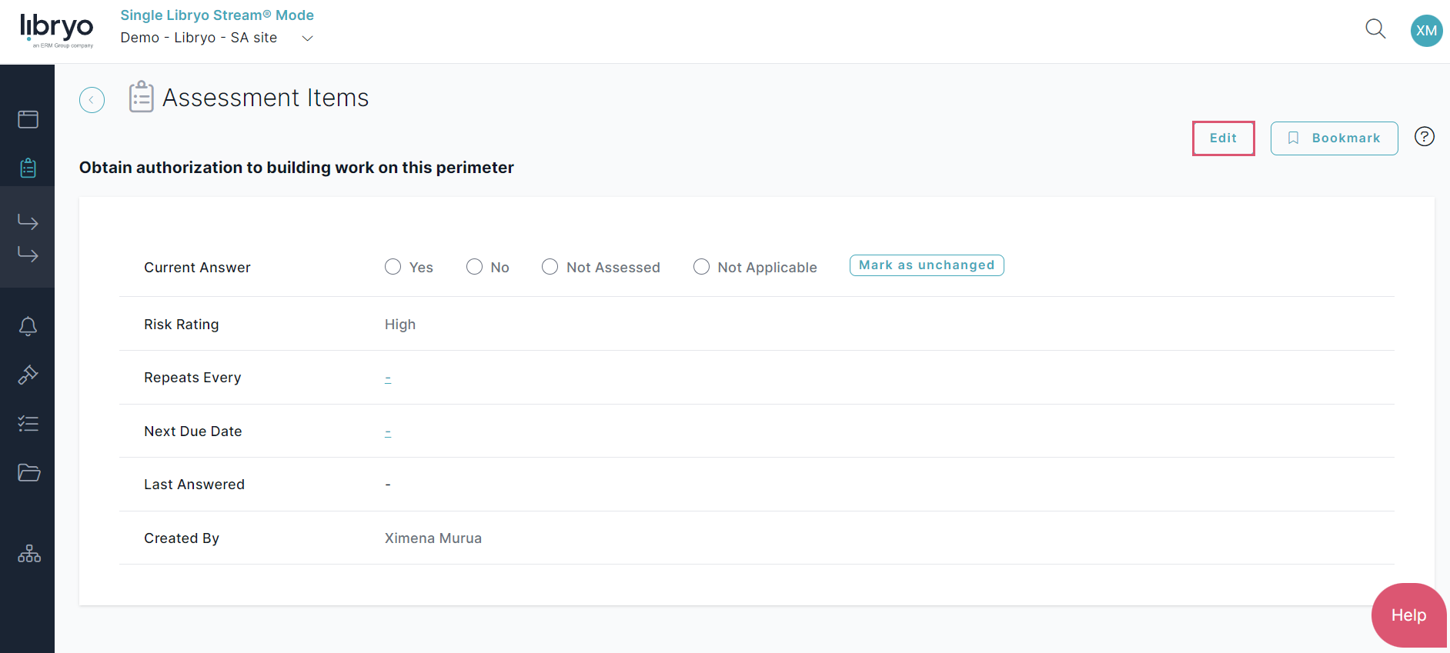The height and width of the screenshot is (653, 1450).
Task: Open the XM user avatar menu
Action: coord(1426,31)
